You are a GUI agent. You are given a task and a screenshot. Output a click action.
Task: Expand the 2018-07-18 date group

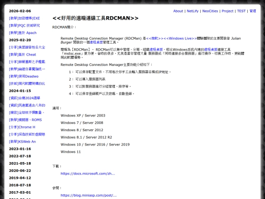point(20,185)
